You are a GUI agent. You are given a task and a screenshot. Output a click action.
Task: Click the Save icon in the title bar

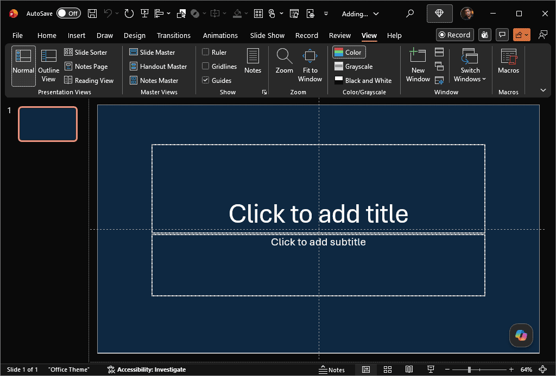click(x=92, y=14)
